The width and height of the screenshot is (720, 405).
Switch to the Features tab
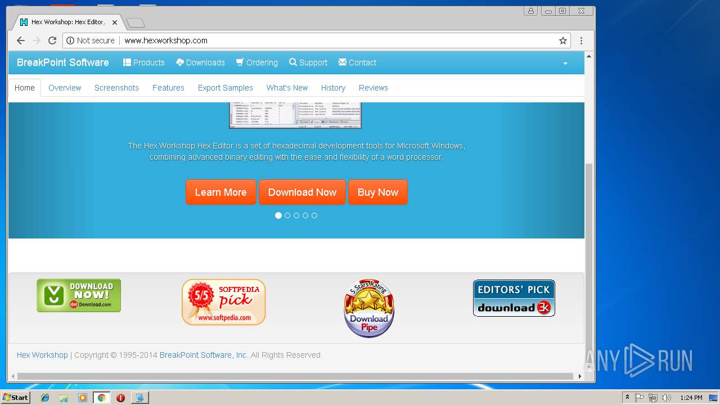168,88
